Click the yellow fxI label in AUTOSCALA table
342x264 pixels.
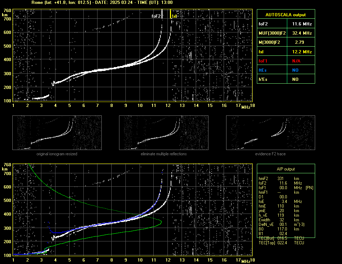point(261,52)
